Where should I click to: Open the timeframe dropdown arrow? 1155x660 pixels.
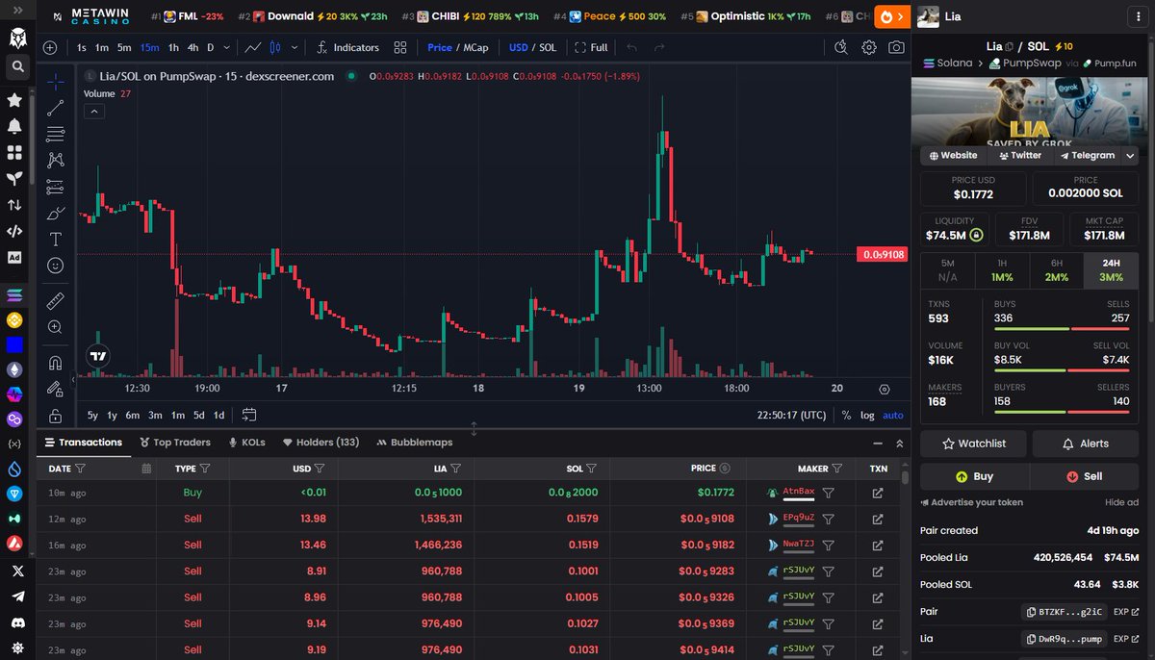pyautogui.click(x=227, y=47)
